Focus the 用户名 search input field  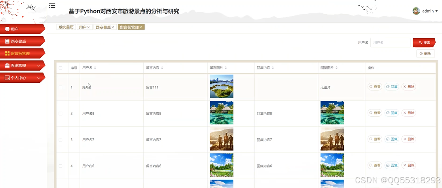click(x=390, y=43)
